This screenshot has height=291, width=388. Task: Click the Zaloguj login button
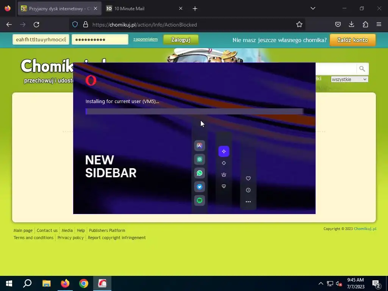[x=181, y=40]
